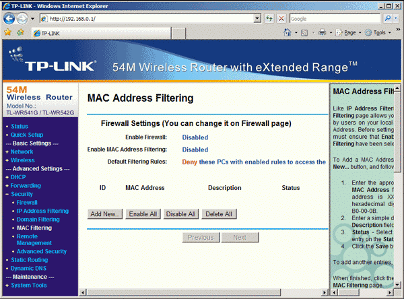Screen dimensions: 404x299
Task: Click the Add to Favorites icon
Action: (x=20, y=32)
